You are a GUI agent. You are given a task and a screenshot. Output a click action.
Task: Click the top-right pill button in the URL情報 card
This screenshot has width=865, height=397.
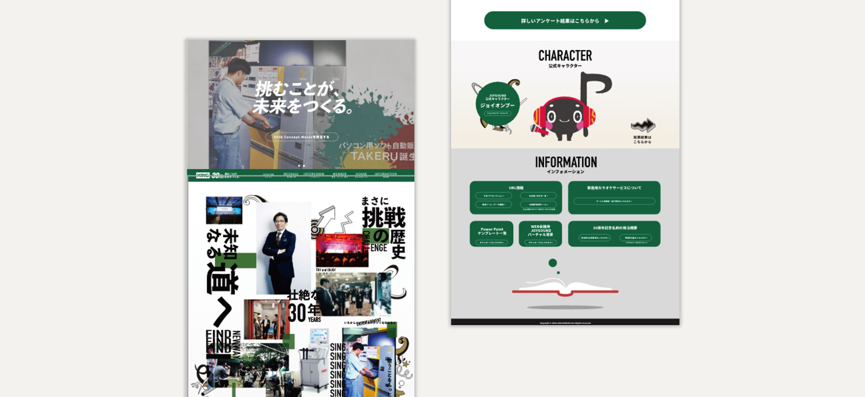pos(538,196)
